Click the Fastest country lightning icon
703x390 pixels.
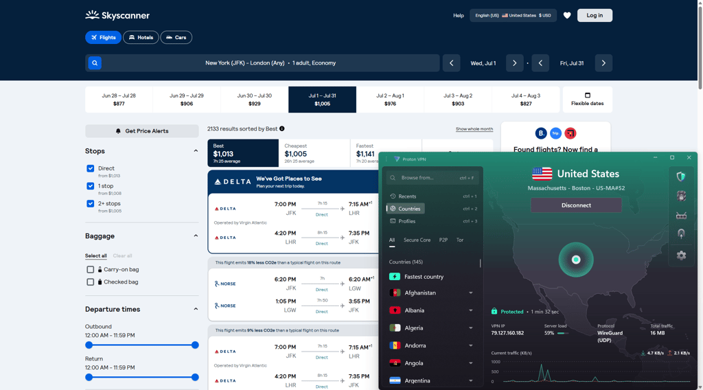coord(395,277)
